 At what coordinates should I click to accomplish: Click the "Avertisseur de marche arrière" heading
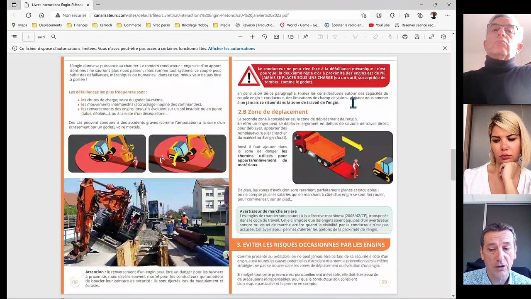coord(268,211)
